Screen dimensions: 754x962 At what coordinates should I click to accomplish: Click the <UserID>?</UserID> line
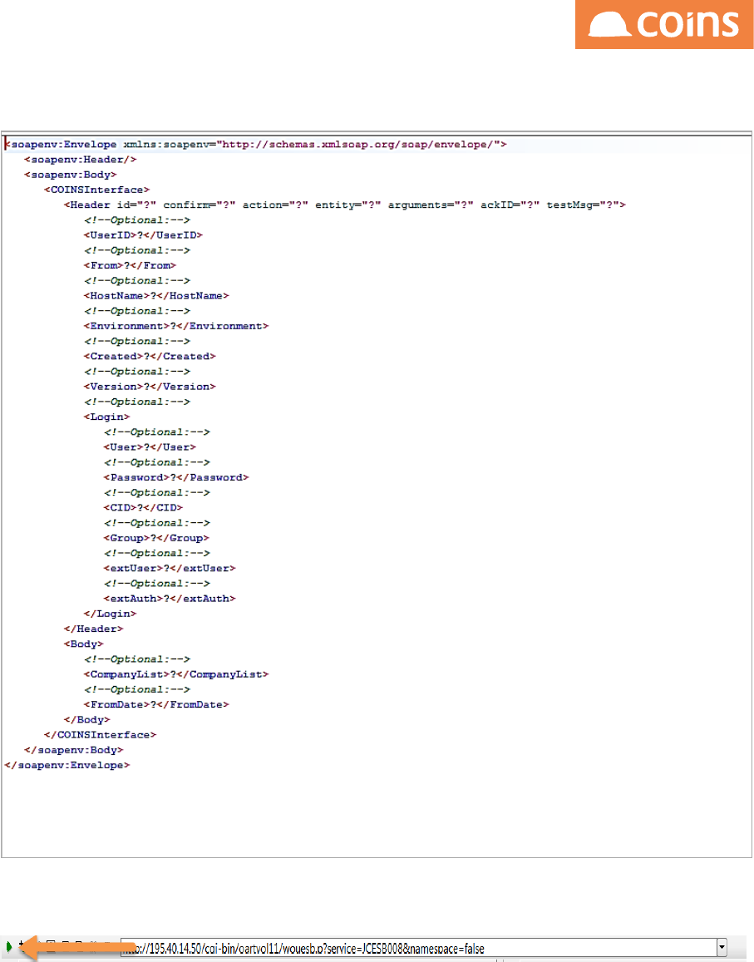pyautogui.click(x=143, y=235)
